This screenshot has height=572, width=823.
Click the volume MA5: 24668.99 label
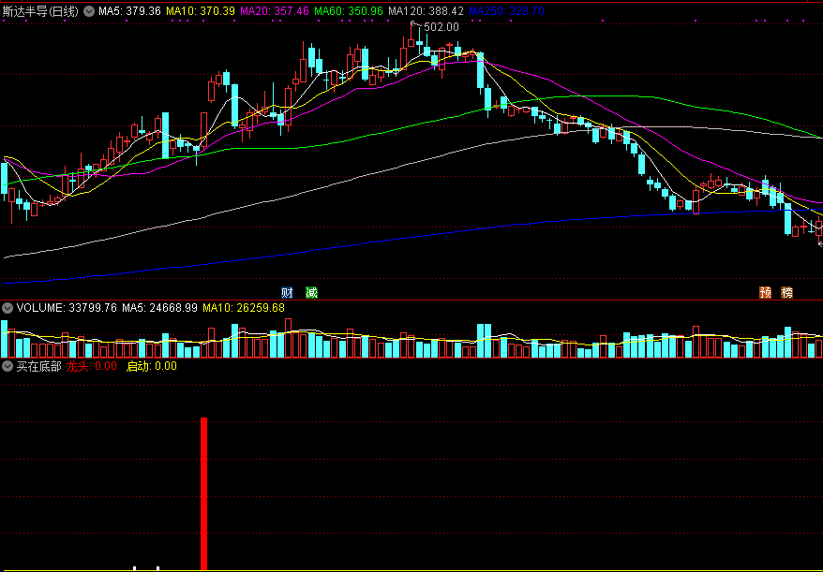pos(159,308)
